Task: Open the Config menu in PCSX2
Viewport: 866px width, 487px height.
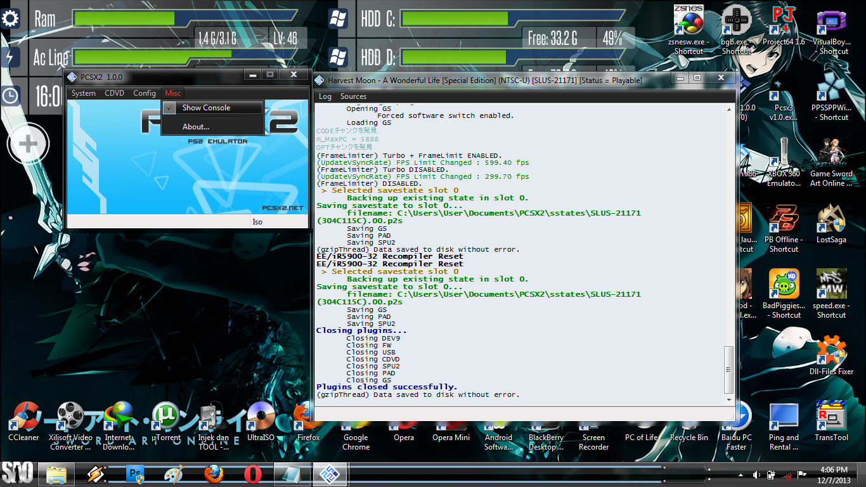Action: 145,93
